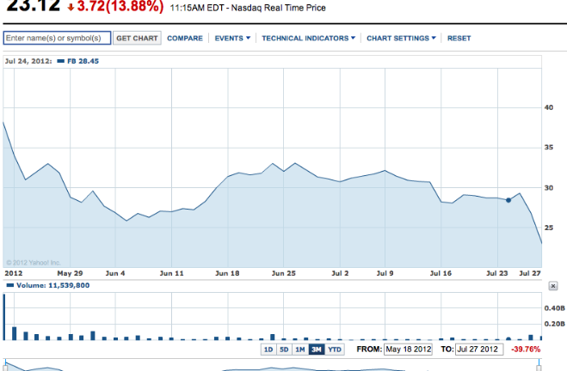Screen dimensions: 567x371
Task: Click the Jul 24, 2012 date label
Action: (x=28, y=61)
